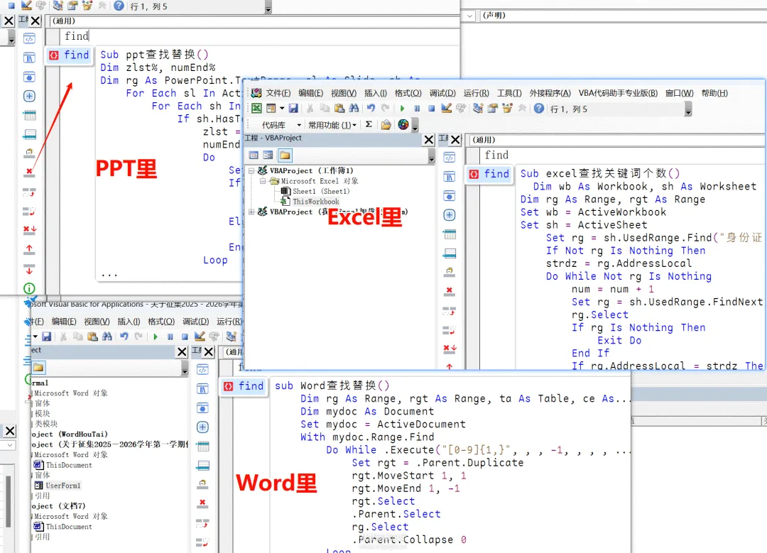Screen dimensions: 767x553
Task: Click red X delete-line icon in Excel side panel
Action: [x=449, y=292]
